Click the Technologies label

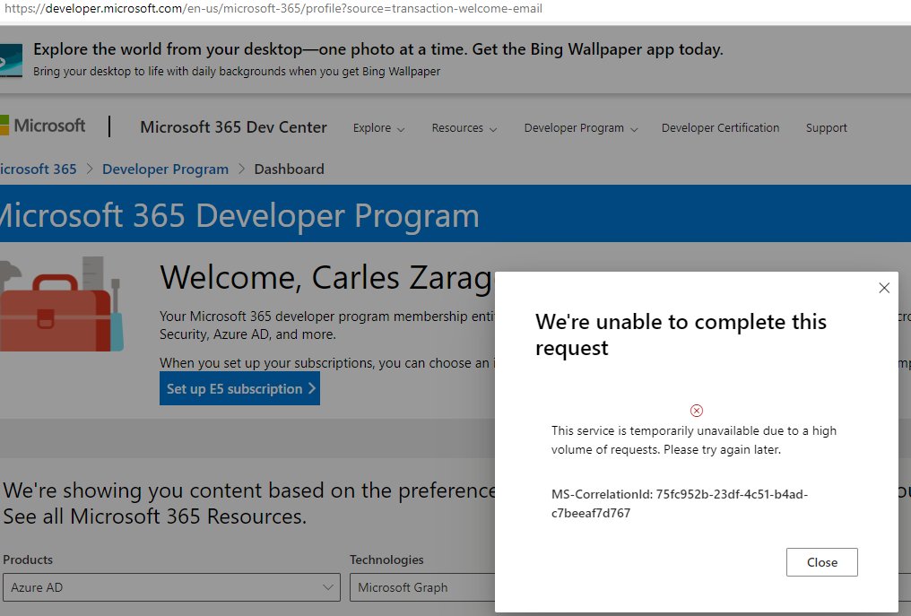tap(386, 560)
